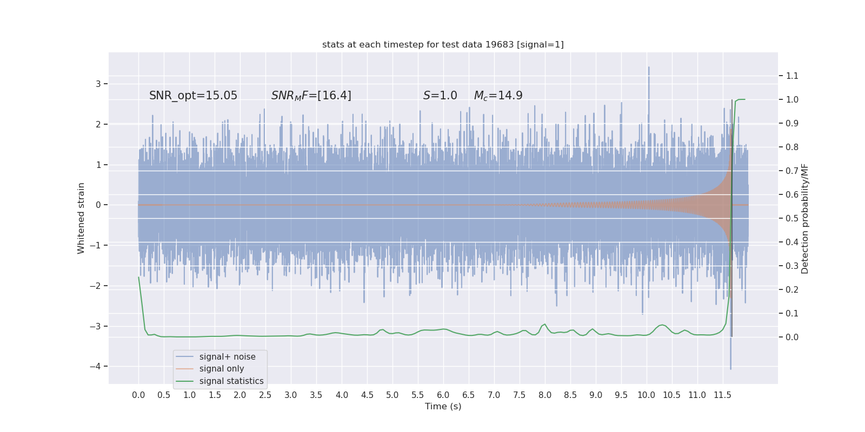
Task: Click the Detection probability/MF axis label
Action: [805, 219]
